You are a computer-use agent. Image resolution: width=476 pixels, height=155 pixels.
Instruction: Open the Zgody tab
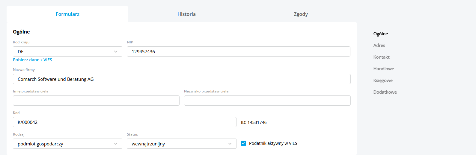click(x=301, y=14)
